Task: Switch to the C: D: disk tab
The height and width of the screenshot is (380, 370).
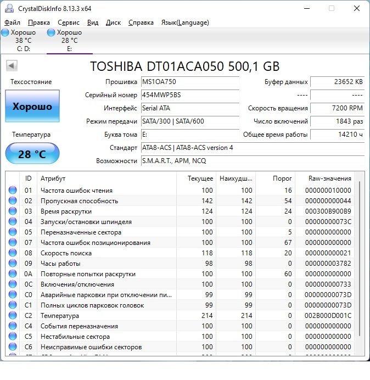Action: tap(23, 41)
